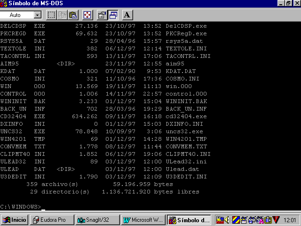Screen dimensions: 301x226
Task: Switch to Microsoft Word taskbar button
Action: [143, 220]
